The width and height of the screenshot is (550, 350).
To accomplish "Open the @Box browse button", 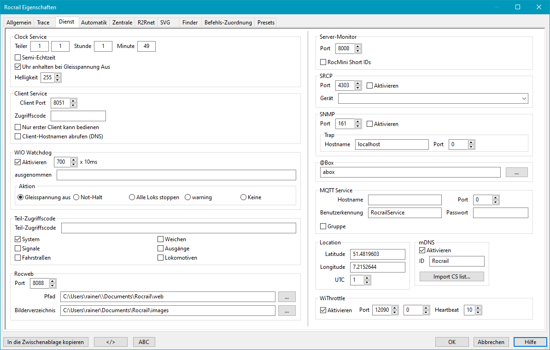I will click(516, 172).
